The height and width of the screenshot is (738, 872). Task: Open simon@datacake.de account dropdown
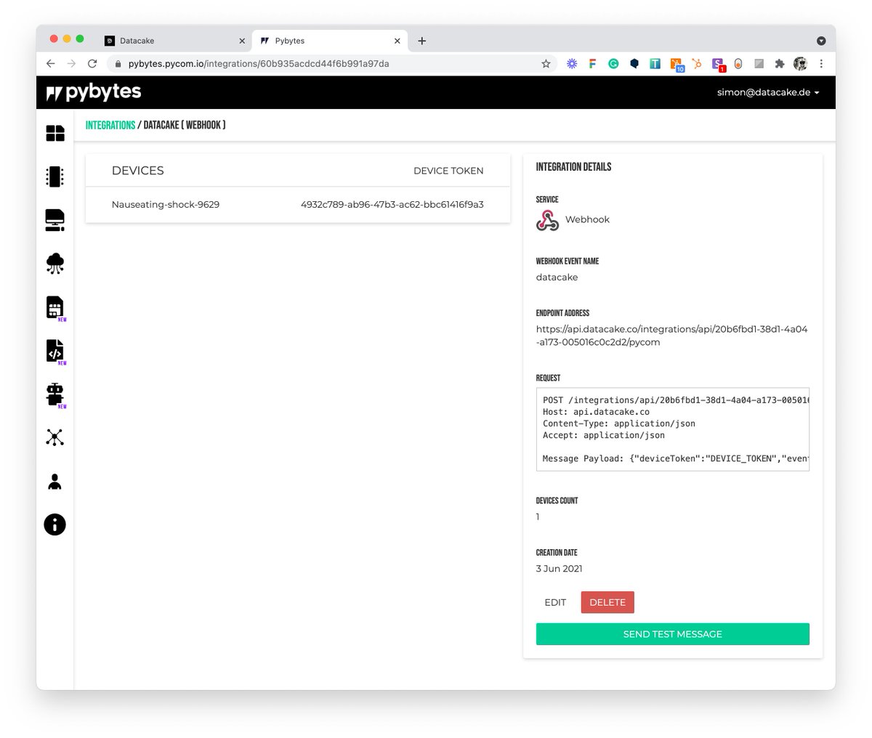point(768,92)
